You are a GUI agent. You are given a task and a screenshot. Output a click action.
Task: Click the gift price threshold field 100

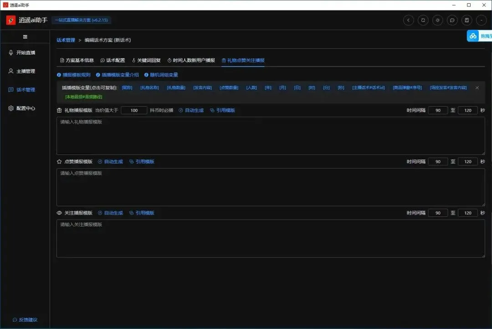point(134,110)
